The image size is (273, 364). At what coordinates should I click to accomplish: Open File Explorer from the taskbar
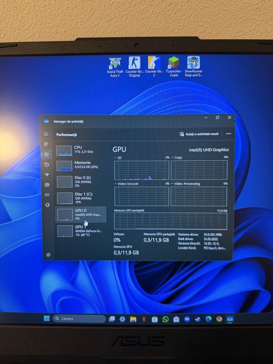tap(133, 319)
